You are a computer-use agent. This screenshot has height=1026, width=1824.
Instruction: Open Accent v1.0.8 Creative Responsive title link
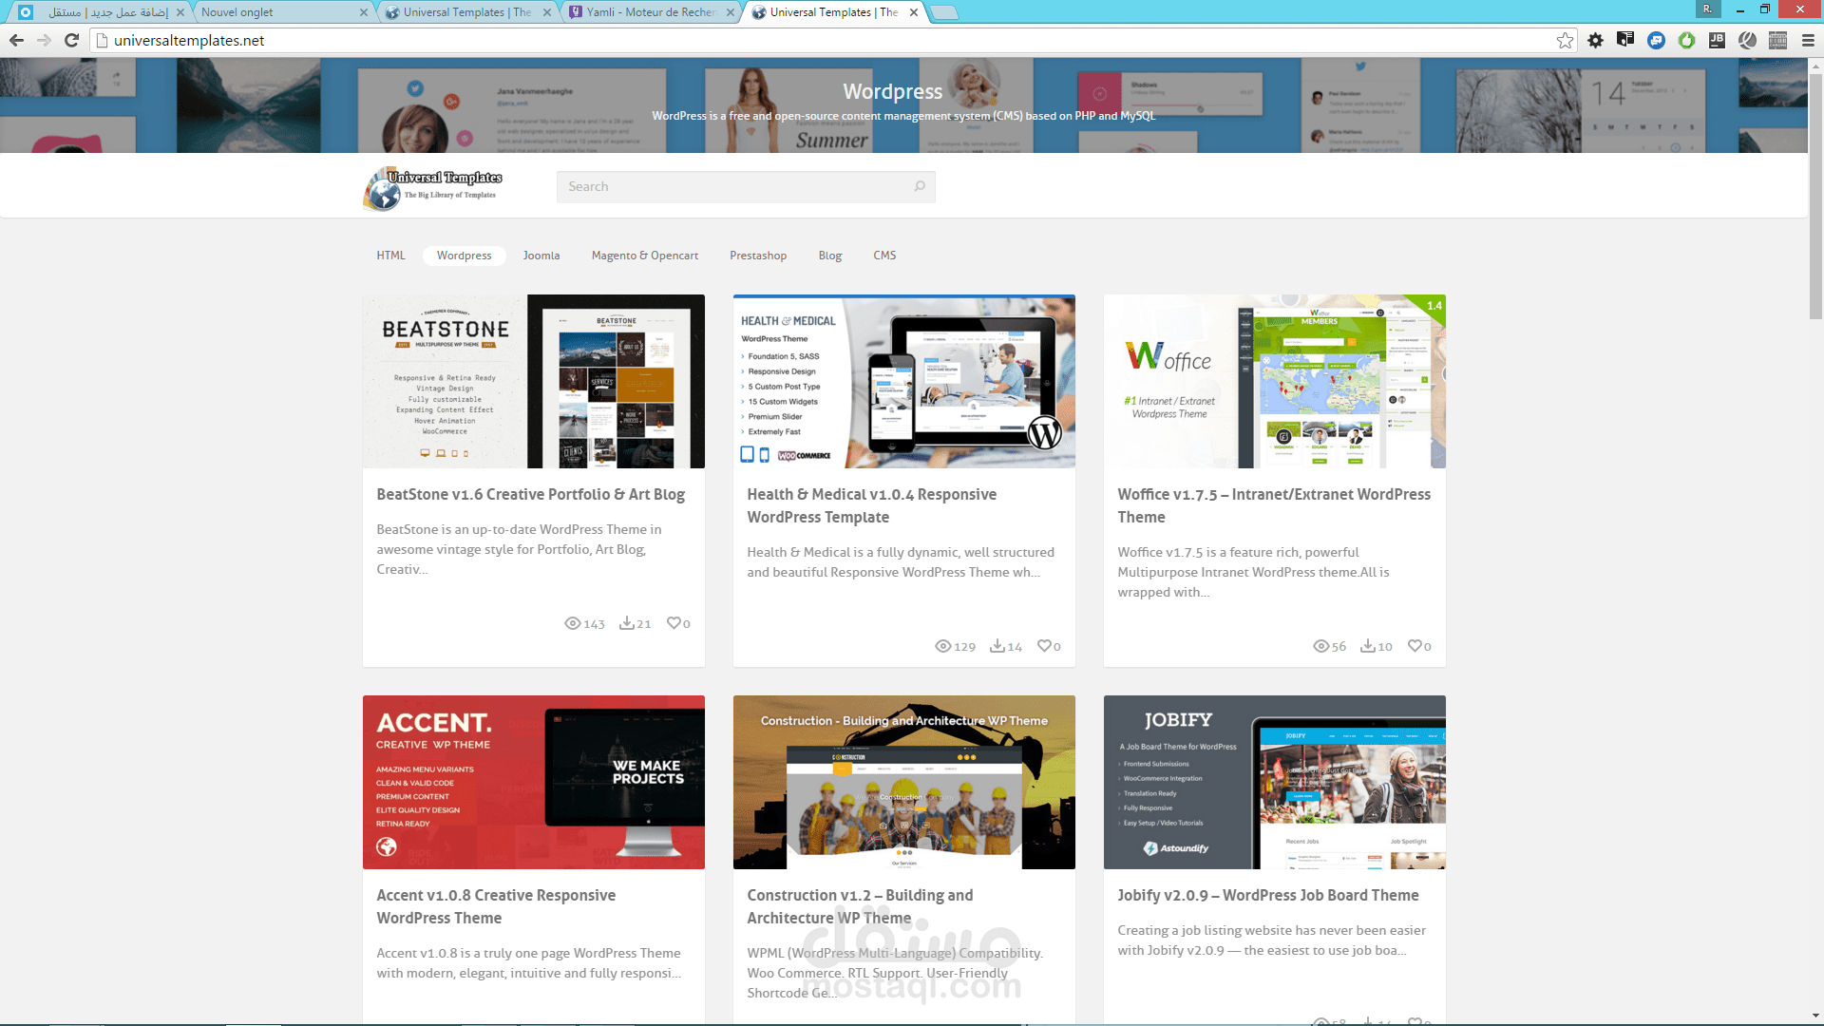[x=496, y=906]
